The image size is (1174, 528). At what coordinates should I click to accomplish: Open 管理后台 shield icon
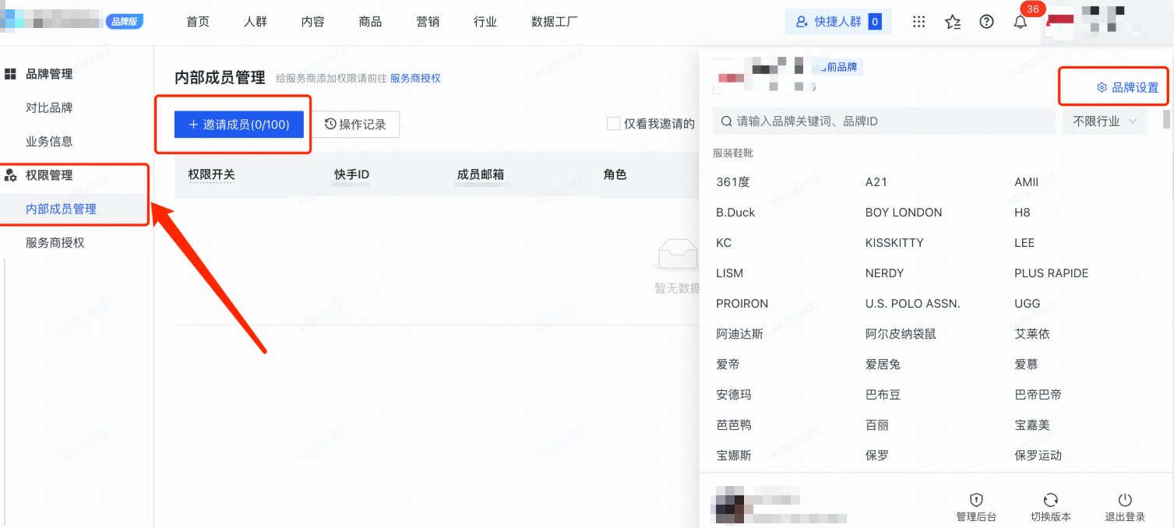point(976,500)
